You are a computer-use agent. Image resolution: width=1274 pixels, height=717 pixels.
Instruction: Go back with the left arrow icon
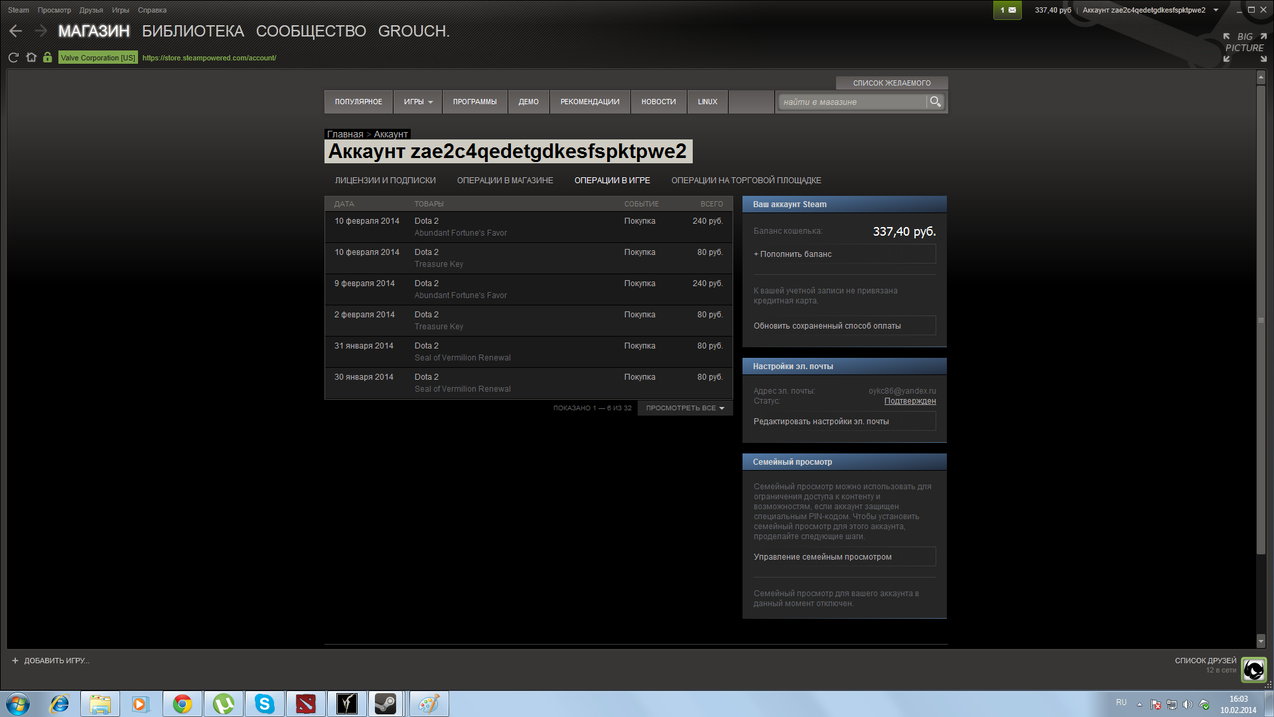coord(16,31)
